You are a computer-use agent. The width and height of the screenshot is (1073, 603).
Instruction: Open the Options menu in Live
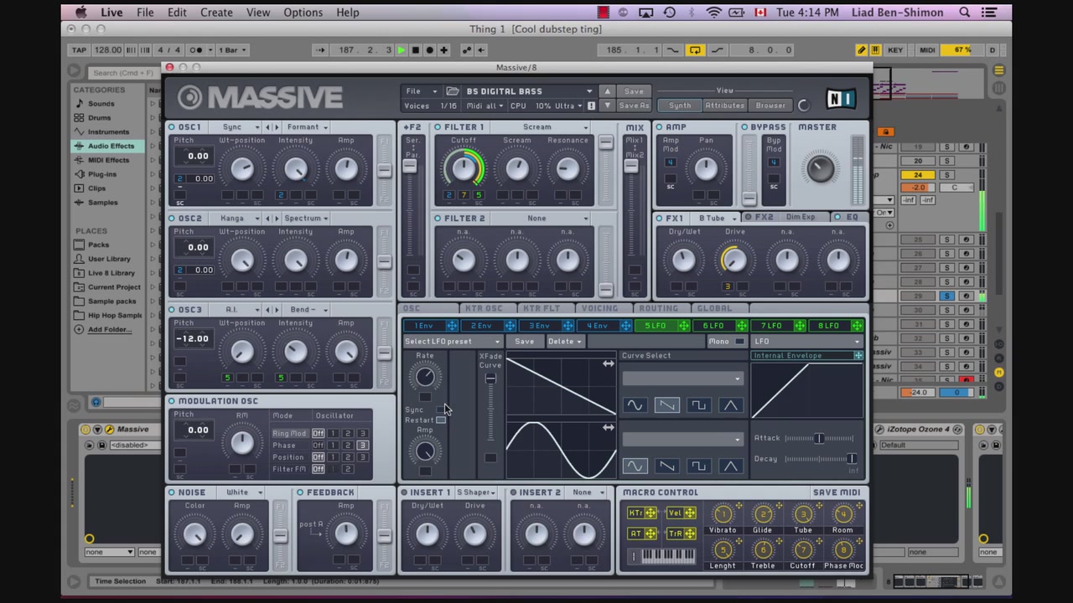[303, 13]
